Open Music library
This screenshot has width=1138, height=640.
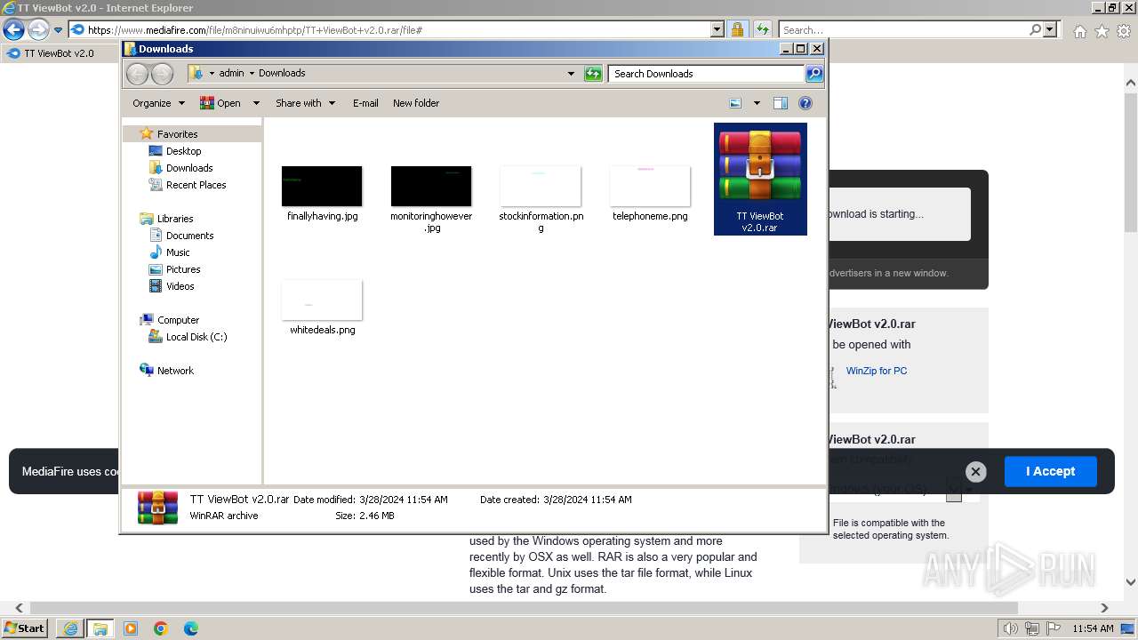click(178, 252)
